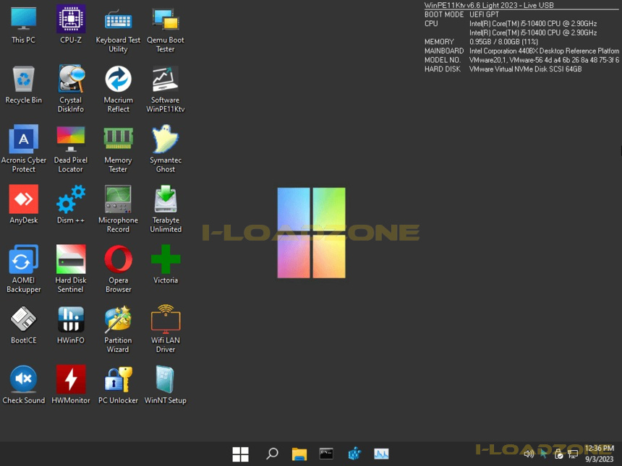The width and height of the screenshot is (622, 466).
Task: Click the network tray icon
Action: (573, 454)
